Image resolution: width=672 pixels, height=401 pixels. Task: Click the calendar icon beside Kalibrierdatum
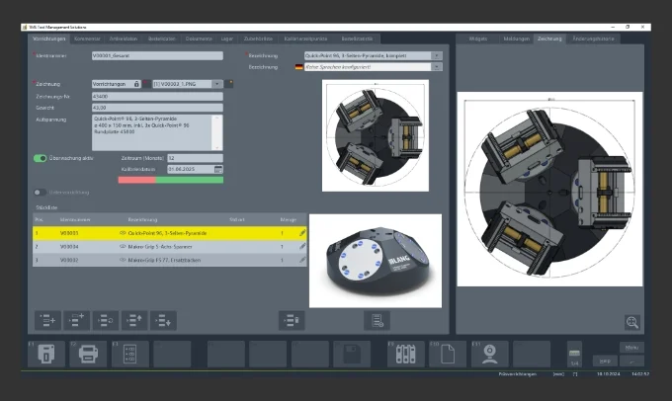point(218,169)
